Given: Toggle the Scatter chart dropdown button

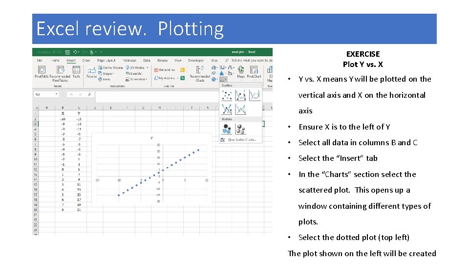Looking at the screenshot, I should 223,79.
